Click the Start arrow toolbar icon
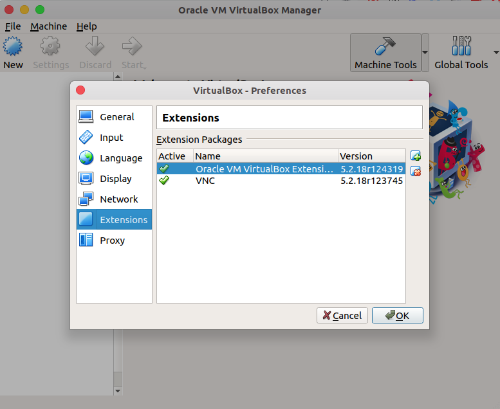The image size is (500, 409). click(x=132, y=46)
